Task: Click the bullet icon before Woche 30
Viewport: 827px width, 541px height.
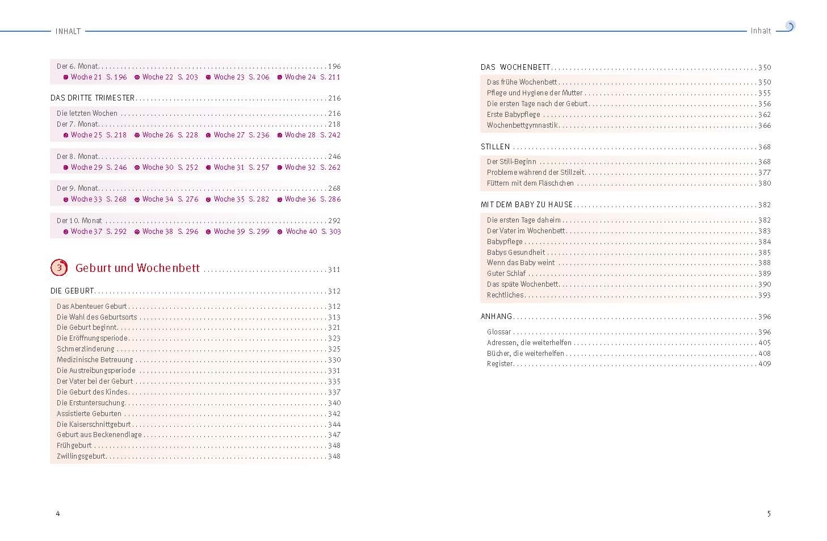Action: [137, 167]
